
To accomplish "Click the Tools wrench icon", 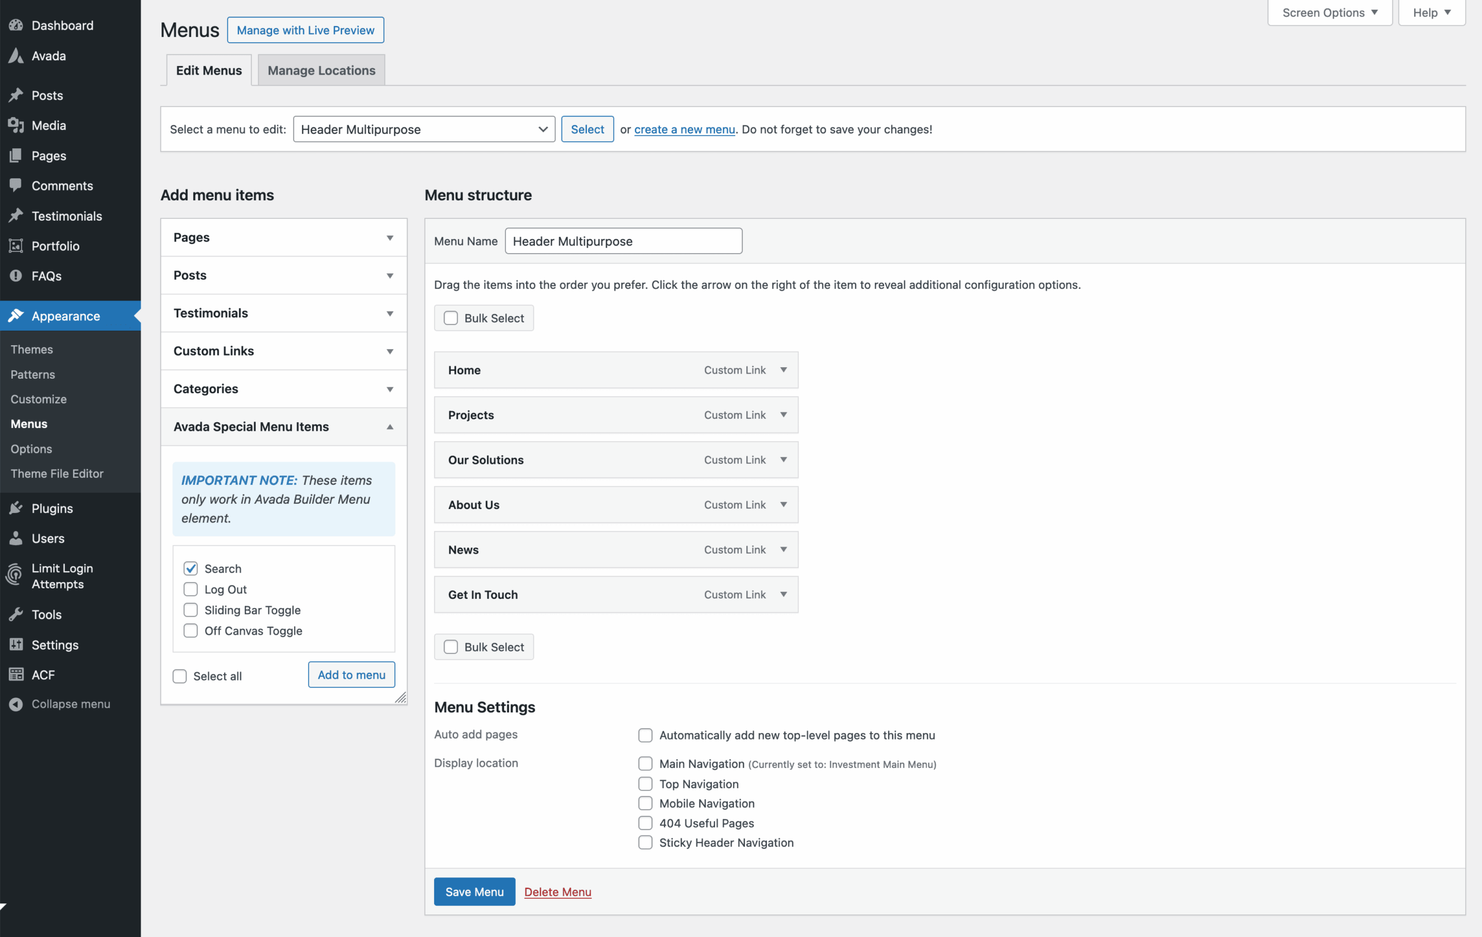I will tap(16, 614).
